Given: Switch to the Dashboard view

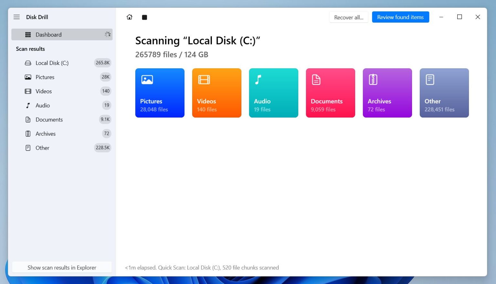Looking at the screenshot, I should [x=48, y=35].
